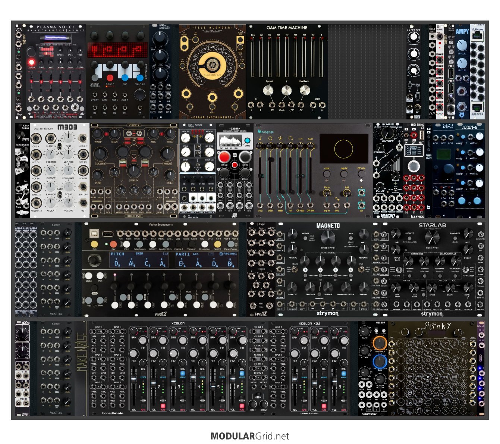Select the OAM Time Machine module

tap(287, 72)
